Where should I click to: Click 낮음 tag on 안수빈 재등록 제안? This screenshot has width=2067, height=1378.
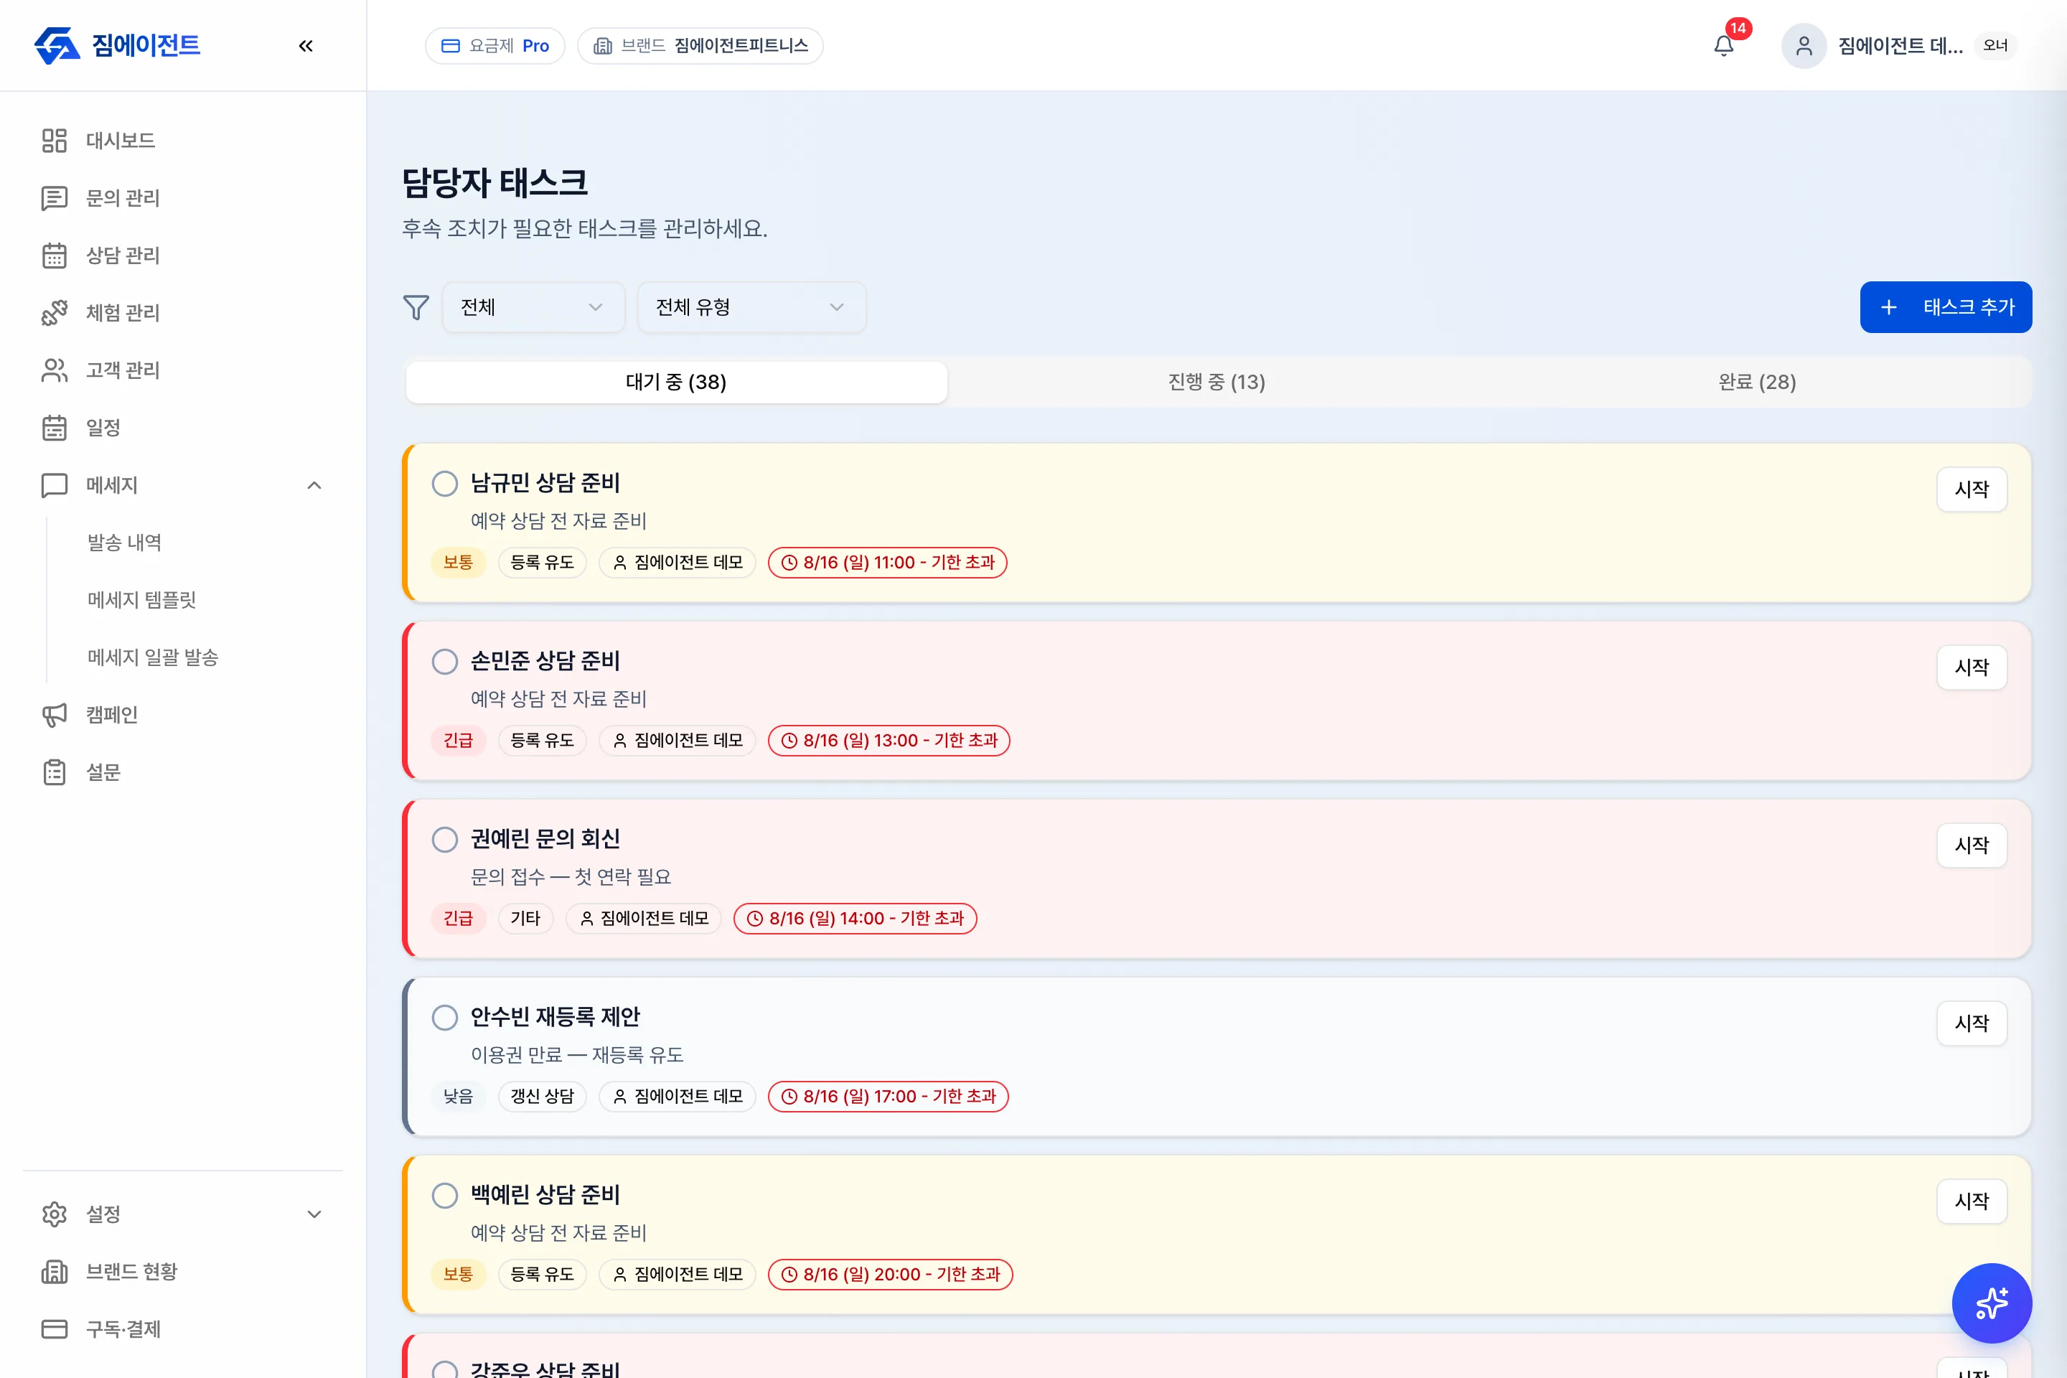coord(458,1097)
